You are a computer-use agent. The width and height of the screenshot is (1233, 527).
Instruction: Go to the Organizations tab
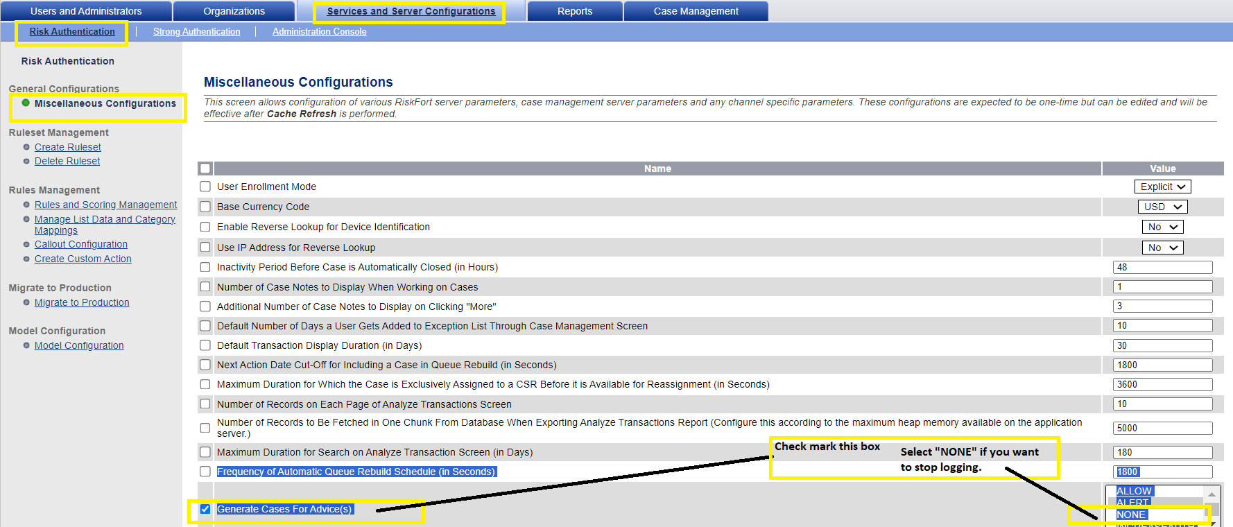point(234,11)
